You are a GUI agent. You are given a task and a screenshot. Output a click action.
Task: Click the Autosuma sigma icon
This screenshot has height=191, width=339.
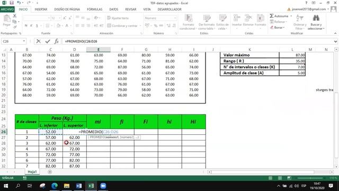(x=272, y=16)
